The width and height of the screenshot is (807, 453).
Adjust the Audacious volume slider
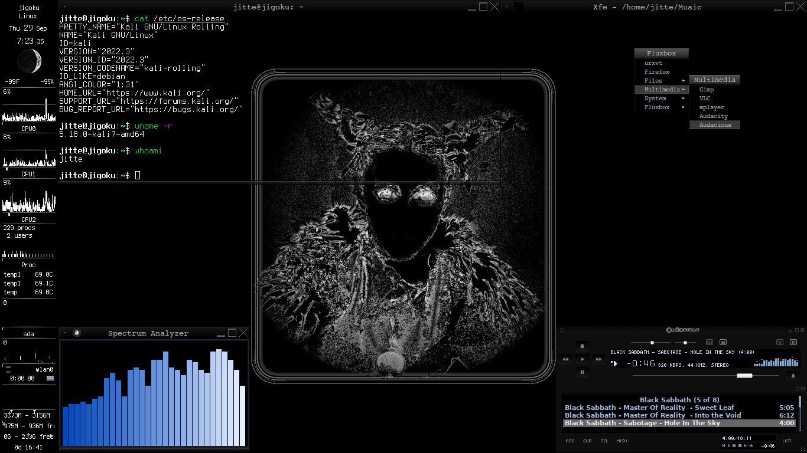[x=650, y=343]
